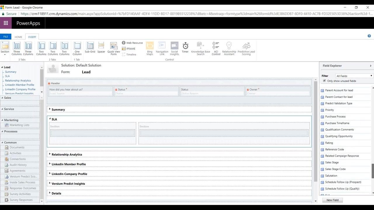Image resolution: width=374 pixels, height=210 pixels.
Task: Expand the Summary tab on form
Action: (50, 109)
